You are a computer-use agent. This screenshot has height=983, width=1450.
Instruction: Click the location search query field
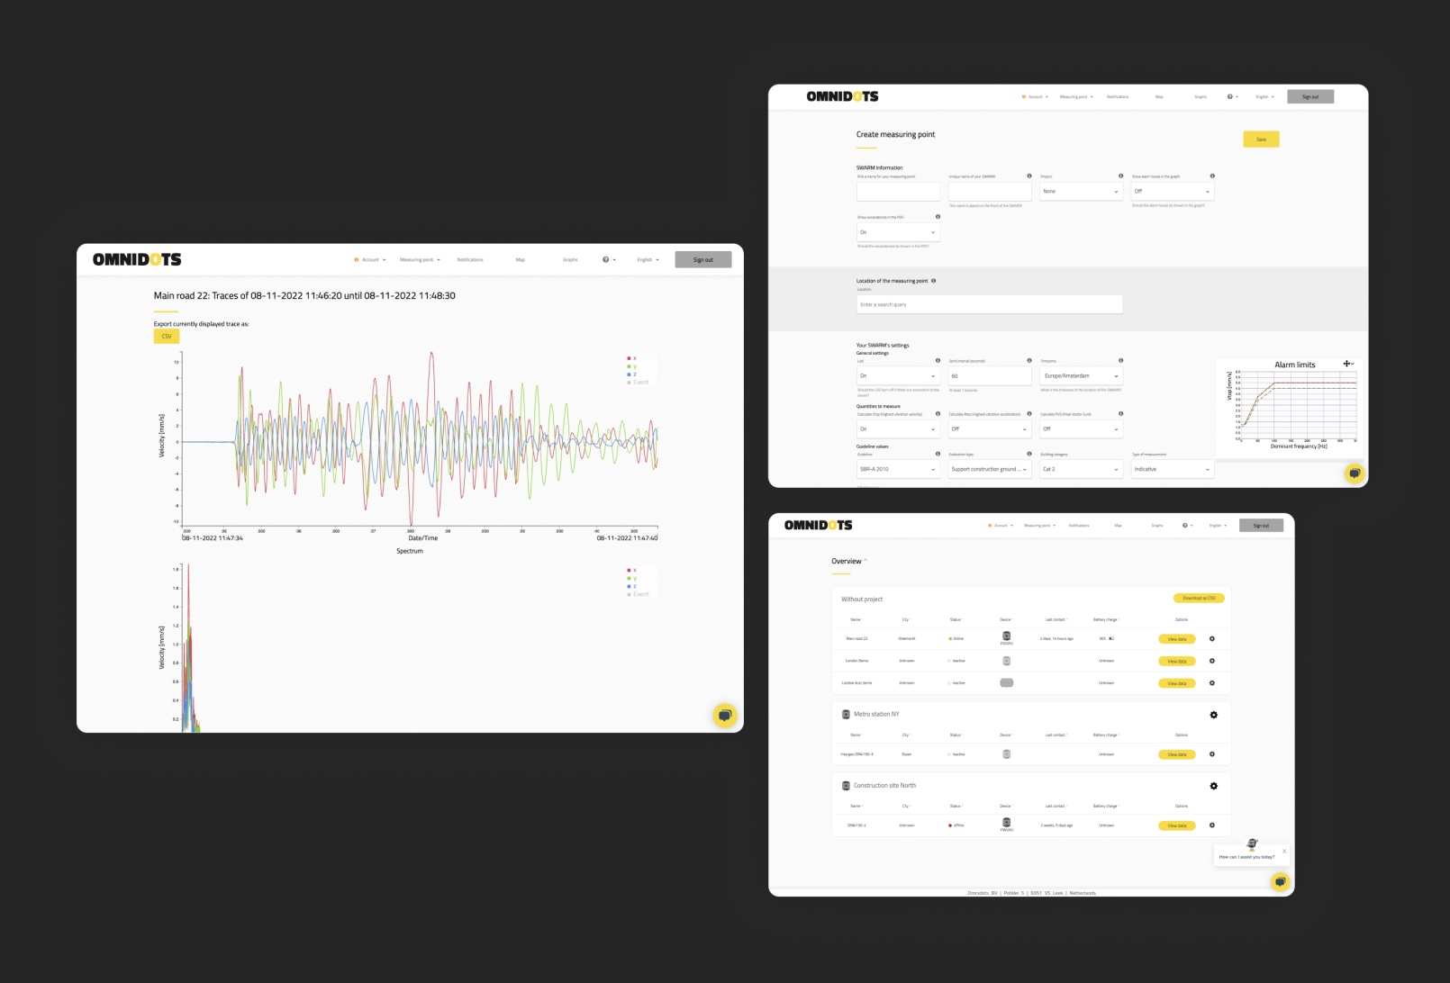point(989,305)
